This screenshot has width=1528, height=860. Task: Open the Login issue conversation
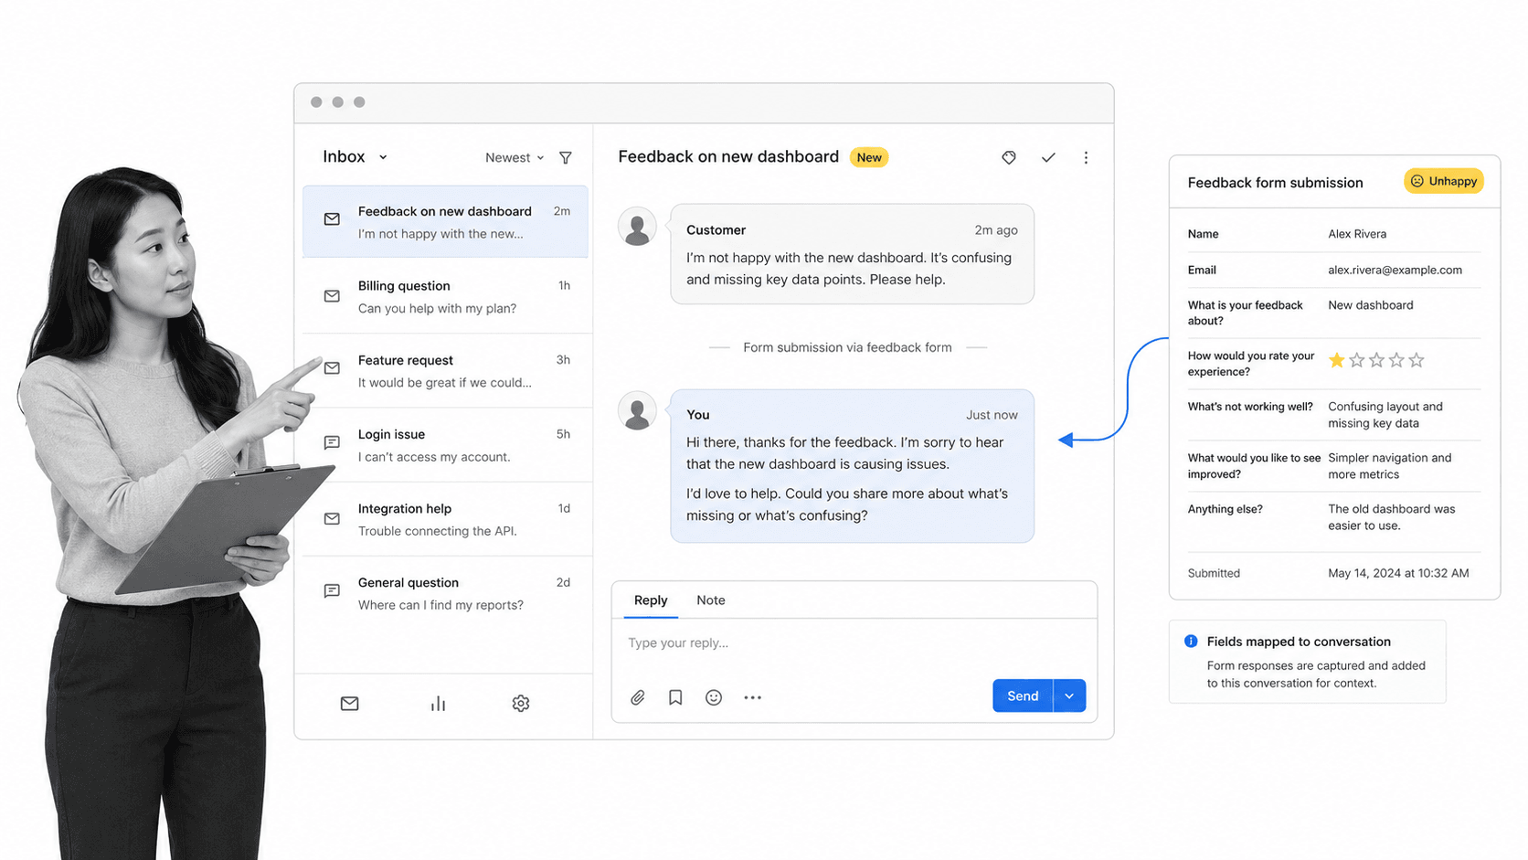[x=446, y=445]
